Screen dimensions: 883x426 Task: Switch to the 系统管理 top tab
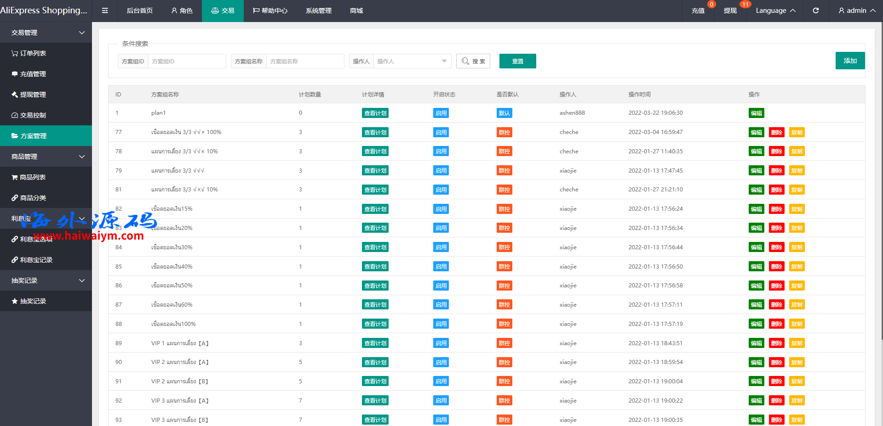[x=318, y=11]
